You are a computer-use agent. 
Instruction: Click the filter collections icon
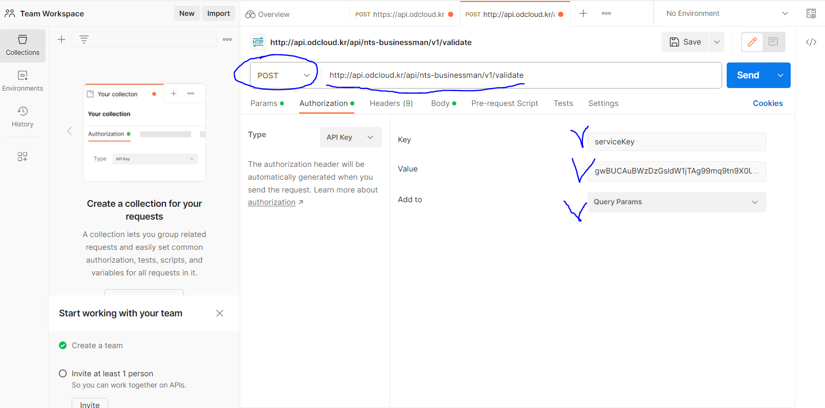click(x=84, y=39)
